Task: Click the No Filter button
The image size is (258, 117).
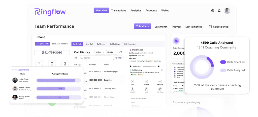Action: click(118, 58)
